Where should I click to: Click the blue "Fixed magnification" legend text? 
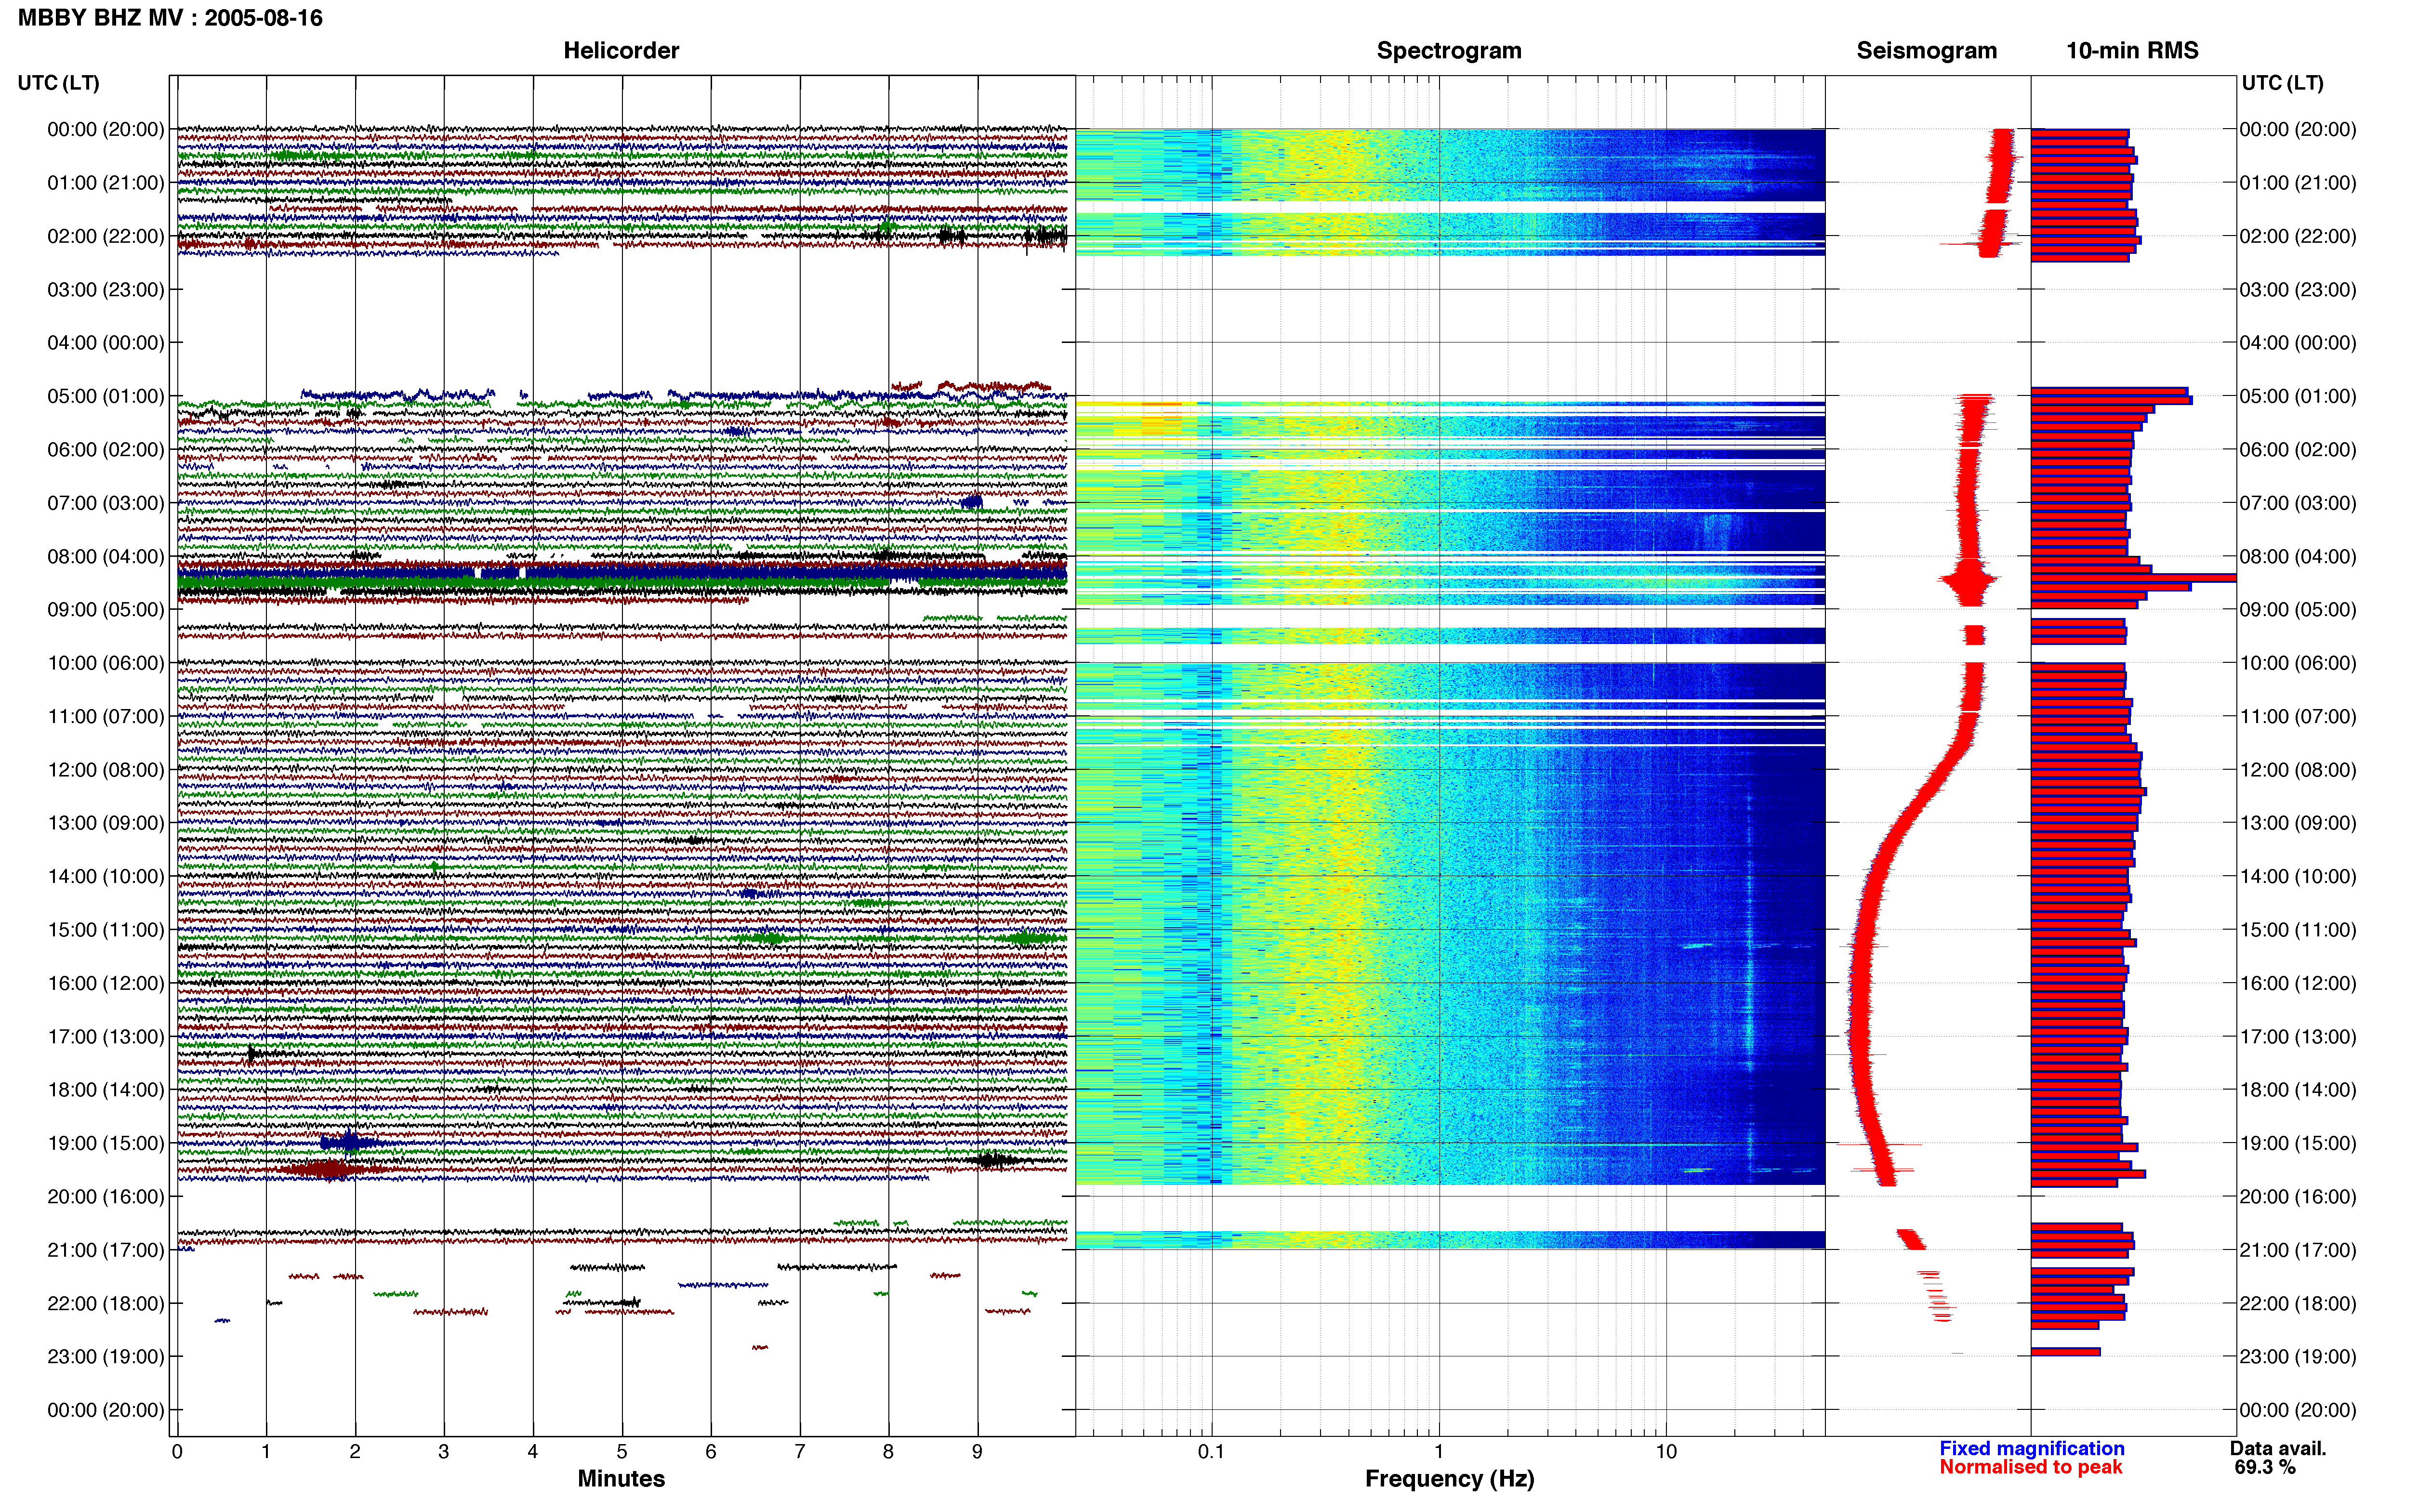(2032, 1449)
